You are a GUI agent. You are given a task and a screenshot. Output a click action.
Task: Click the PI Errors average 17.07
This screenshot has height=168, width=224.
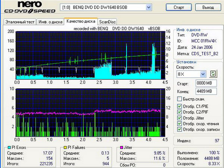[x=48, y=153]
